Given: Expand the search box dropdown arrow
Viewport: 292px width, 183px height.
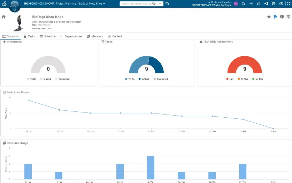Looking at the screenshot, I should coord(160,3).
